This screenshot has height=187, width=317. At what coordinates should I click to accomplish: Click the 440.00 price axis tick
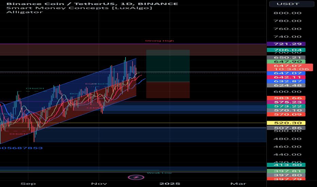(287, 155)
